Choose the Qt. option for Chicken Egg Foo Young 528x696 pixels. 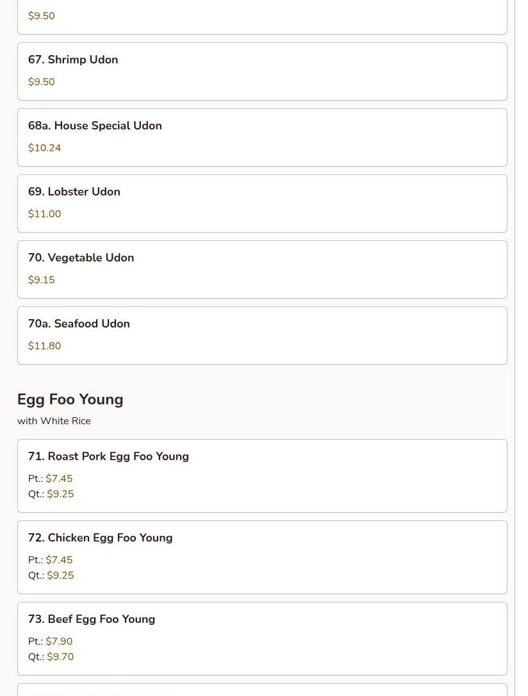(60, 576)
